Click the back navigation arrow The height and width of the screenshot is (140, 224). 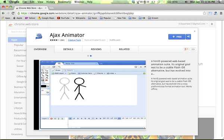coord(3,13)
